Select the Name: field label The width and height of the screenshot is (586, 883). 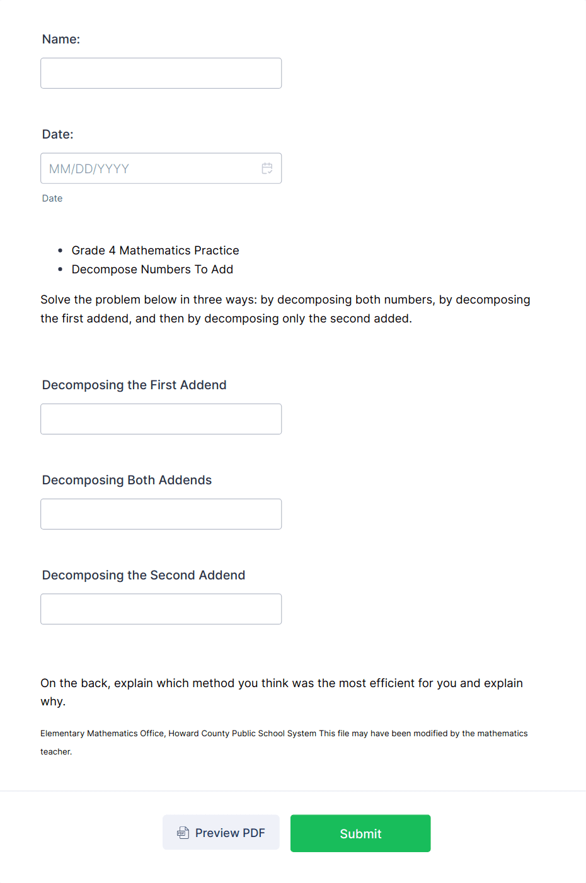pos(60,39)
